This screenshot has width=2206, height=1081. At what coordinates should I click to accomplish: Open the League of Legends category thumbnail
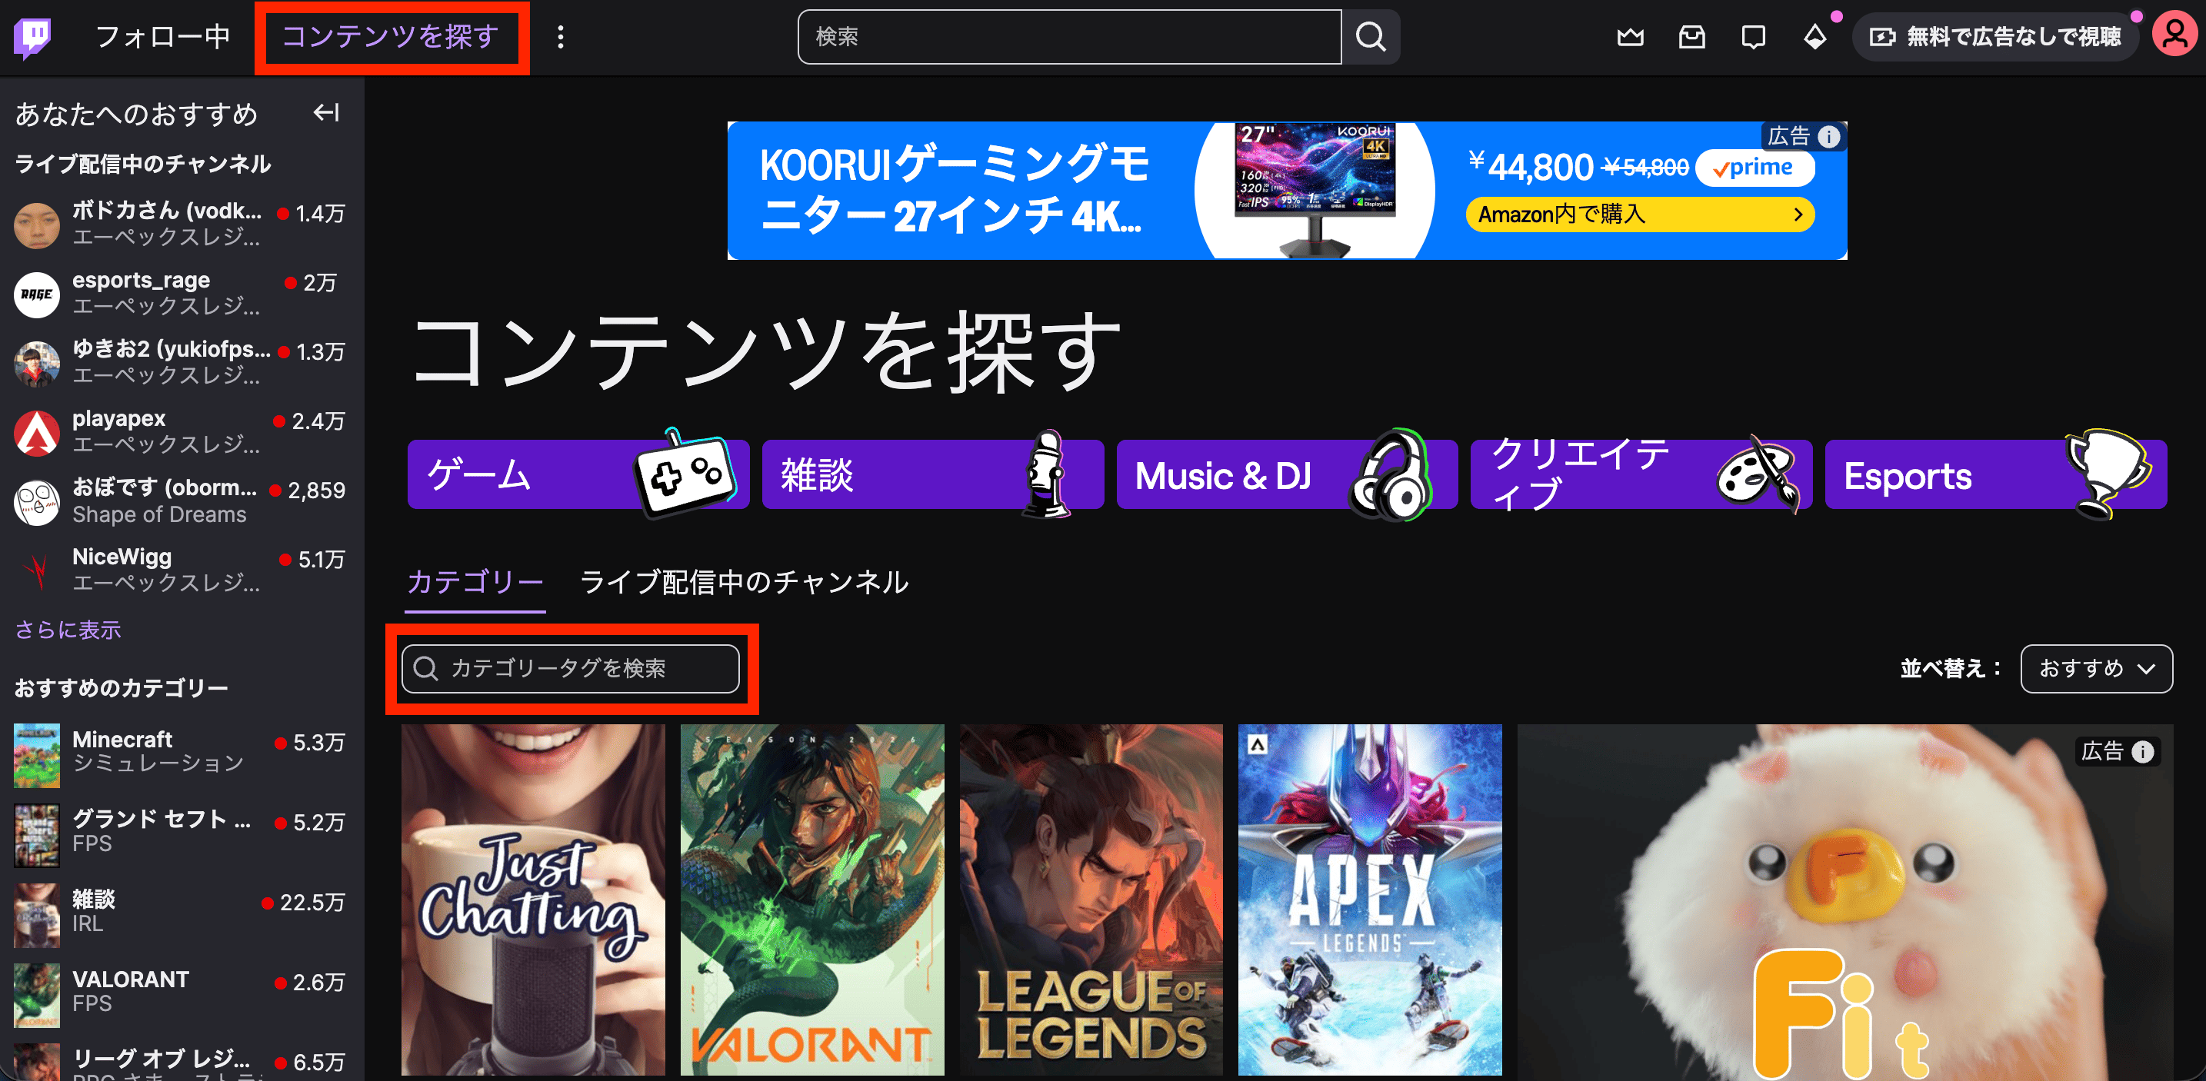click(x=1090, y=899)
